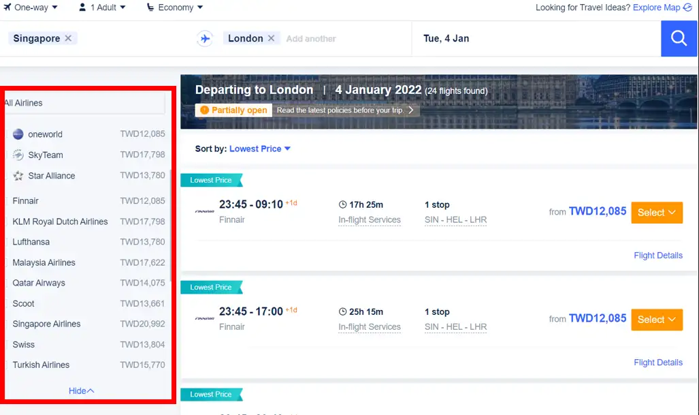This screenshot has width=699, height=415.
Task: Click the SkyTeam alliance logo
Action: pos(18,155)
